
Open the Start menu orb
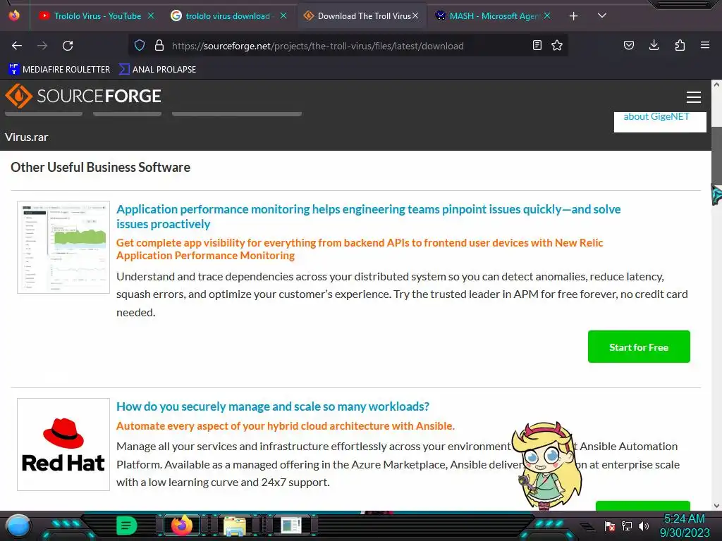coord(18,526)
